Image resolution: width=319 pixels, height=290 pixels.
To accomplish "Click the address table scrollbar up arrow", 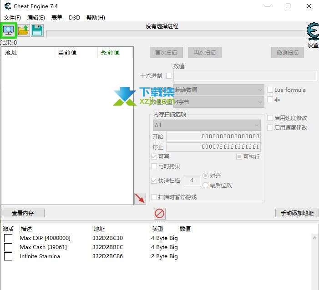I will (x=314, y=238).
